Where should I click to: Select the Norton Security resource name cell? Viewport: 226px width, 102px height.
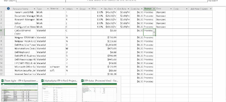24,71
